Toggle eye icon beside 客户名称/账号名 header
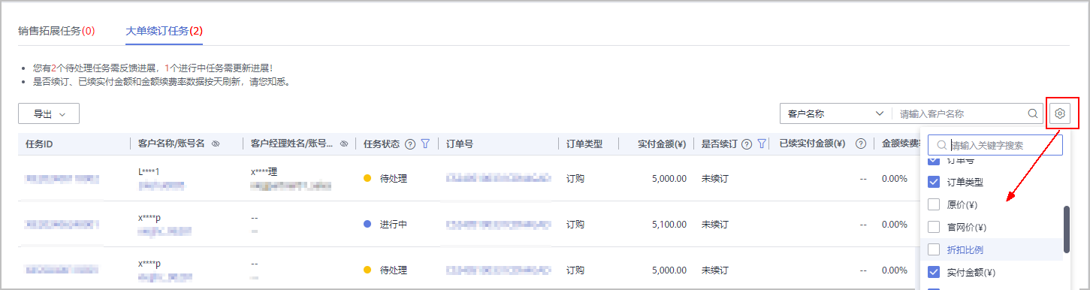Viewport: 1090px width, 290px height. 216,143
